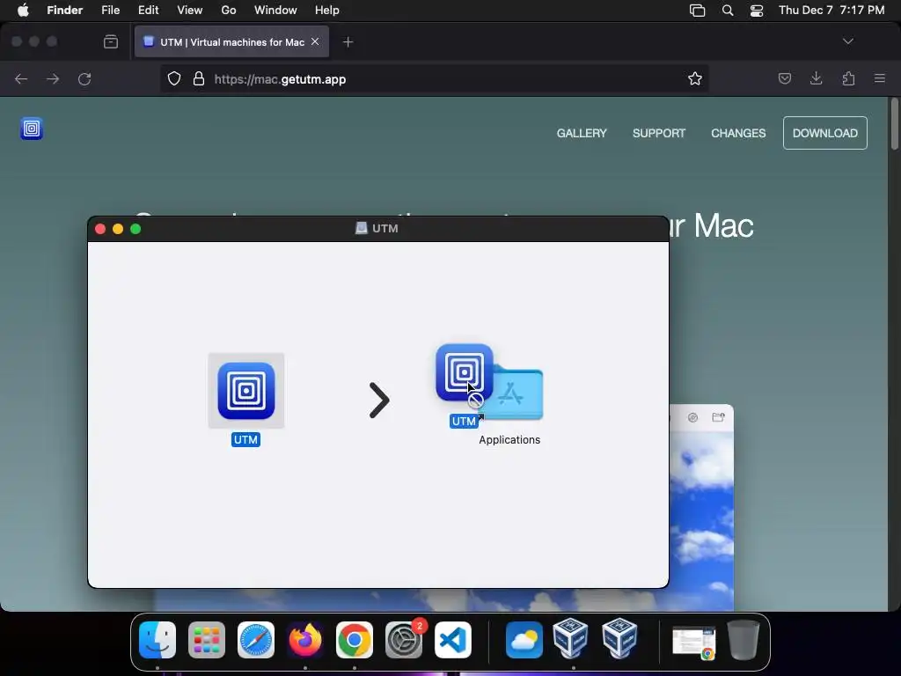Open System Settings from the Dock
Viewport: 901px width, 676px height.
[404, 639]
